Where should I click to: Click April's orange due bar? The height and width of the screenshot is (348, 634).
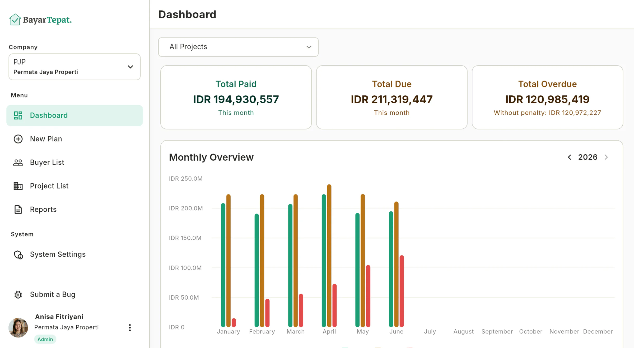pyautogui.click(x=329, y=256)
